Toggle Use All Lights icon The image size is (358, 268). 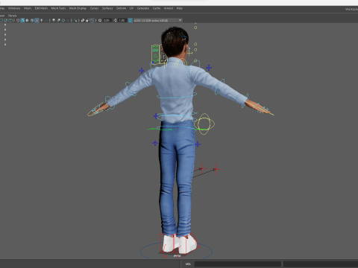[42, 20]
